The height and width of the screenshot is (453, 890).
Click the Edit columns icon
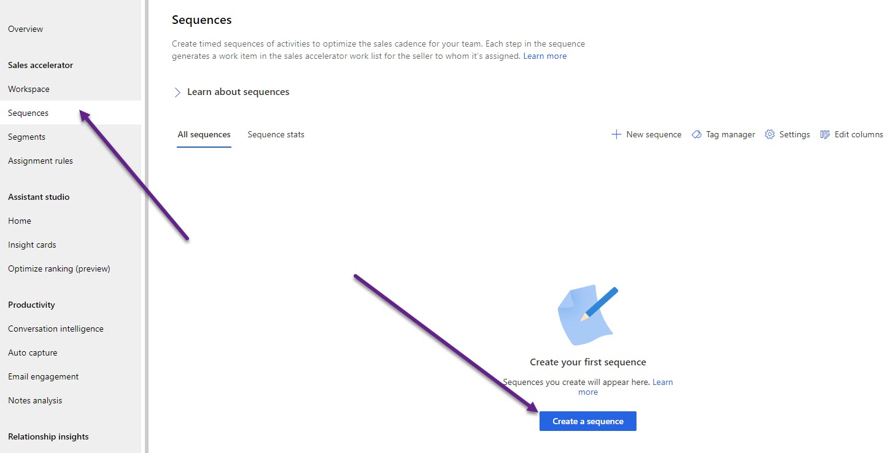click(825, 134)
